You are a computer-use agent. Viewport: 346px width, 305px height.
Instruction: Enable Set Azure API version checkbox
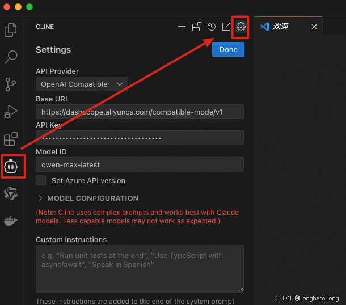(x=41, y=180)
